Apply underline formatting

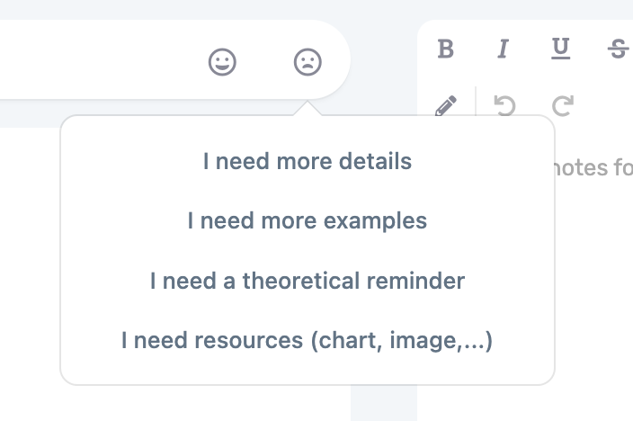[560, 49]
